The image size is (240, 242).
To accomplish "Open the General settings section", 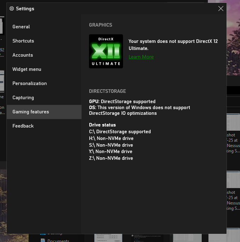I will click(x=44, y=27).
